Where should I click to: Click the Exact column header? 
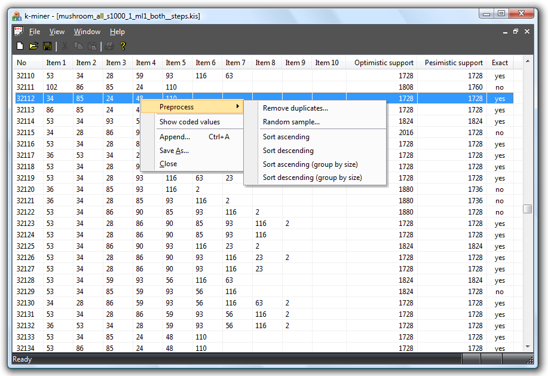coord(500,63)
